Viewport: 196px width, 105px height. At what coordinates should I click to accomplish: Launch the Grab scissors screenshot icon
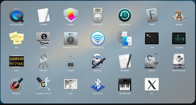click(x=71, y=84)
